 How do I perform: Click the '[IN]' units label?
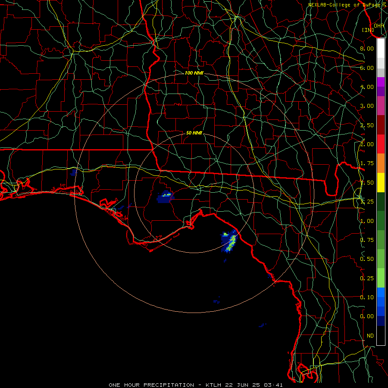pos(368,30)
